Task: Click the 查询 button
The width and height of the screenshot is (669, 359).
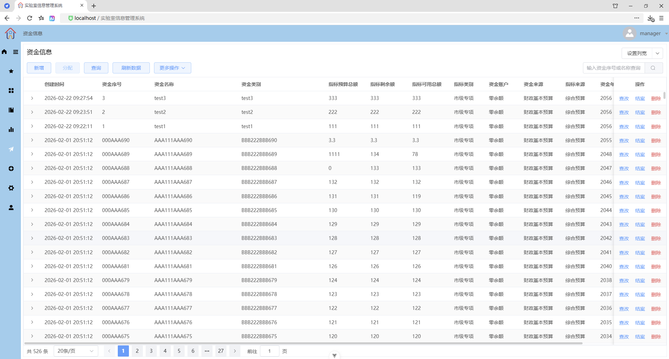Action: (96, 68)
